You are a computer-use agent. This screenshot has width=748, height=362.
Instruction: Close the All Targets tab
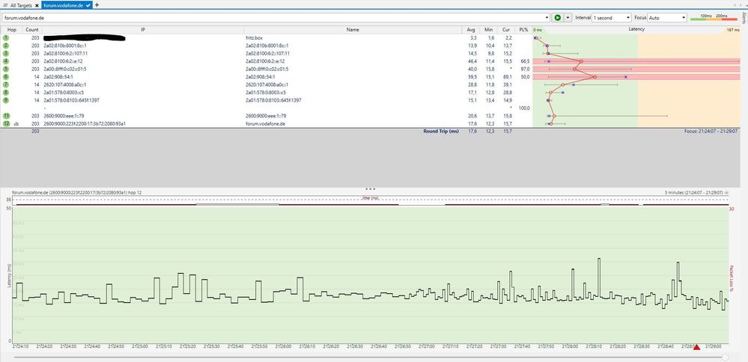[x=37, y=4]
